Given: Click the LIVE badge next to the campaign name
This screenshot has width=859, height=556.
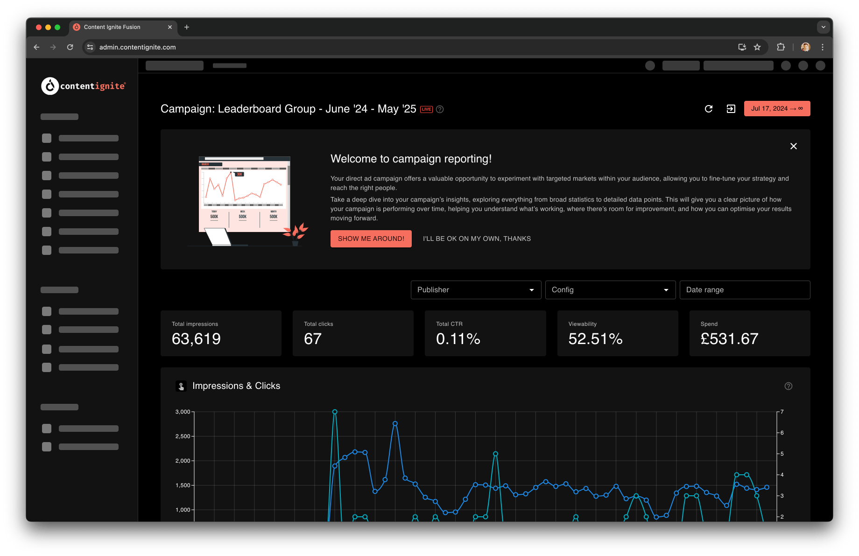Looking at the screenshot, I should coord(426,109).
